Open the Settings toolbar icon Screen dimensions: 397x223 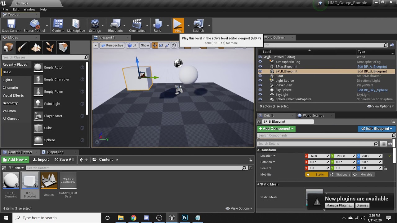[x=95, y=26]
